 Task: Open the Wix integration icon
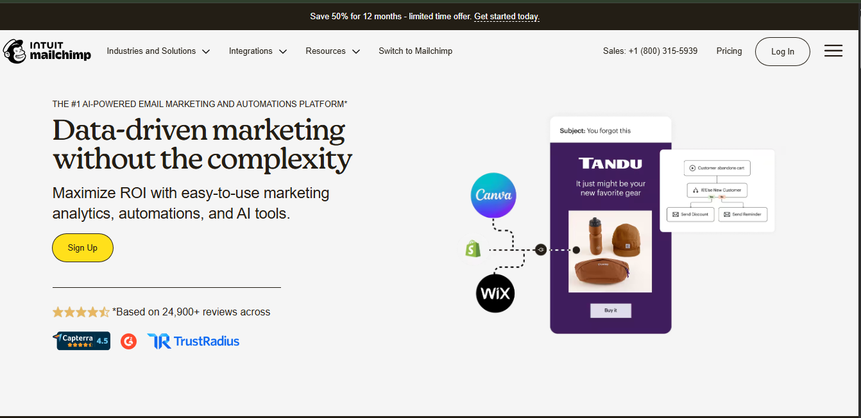(x=495, y=293)
